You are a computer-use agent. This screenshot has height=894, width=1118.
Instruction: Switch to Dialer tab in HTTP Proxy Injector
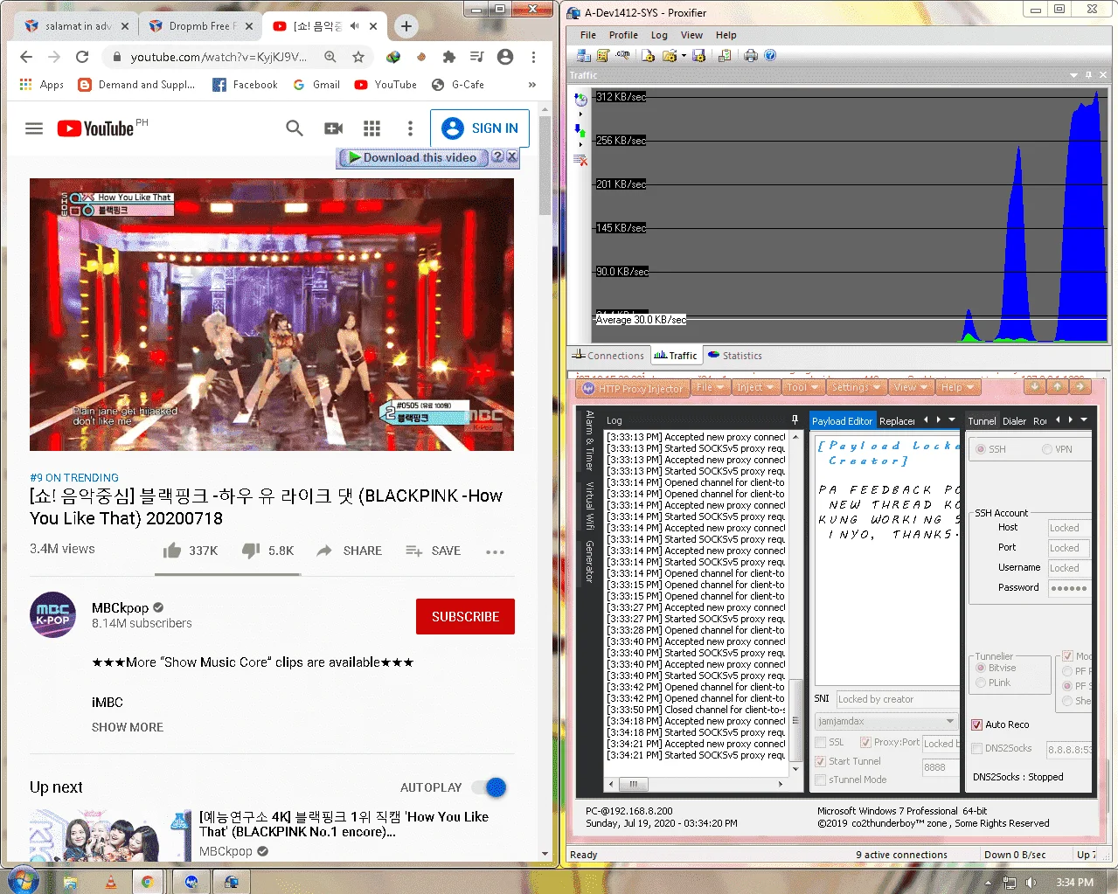point(1014,421)
